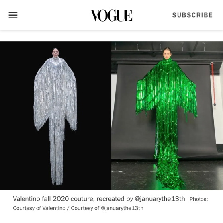Click the red cord on studio backdrop
Viewport: 223px width, 223px height.
[x=213, y=84]
